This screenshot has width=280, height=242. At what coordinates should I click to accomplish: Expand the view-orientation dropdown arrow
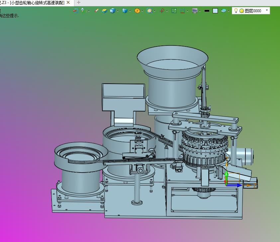click(x=130, y=11)
